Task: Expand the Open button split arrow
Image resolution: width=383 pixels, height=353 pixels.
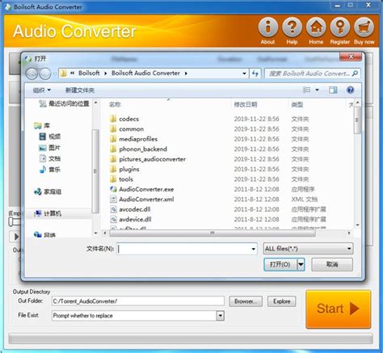Action: [x=301, y=264]
